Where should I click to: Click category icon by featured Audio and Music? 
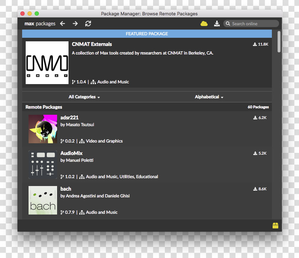point(93,82)
